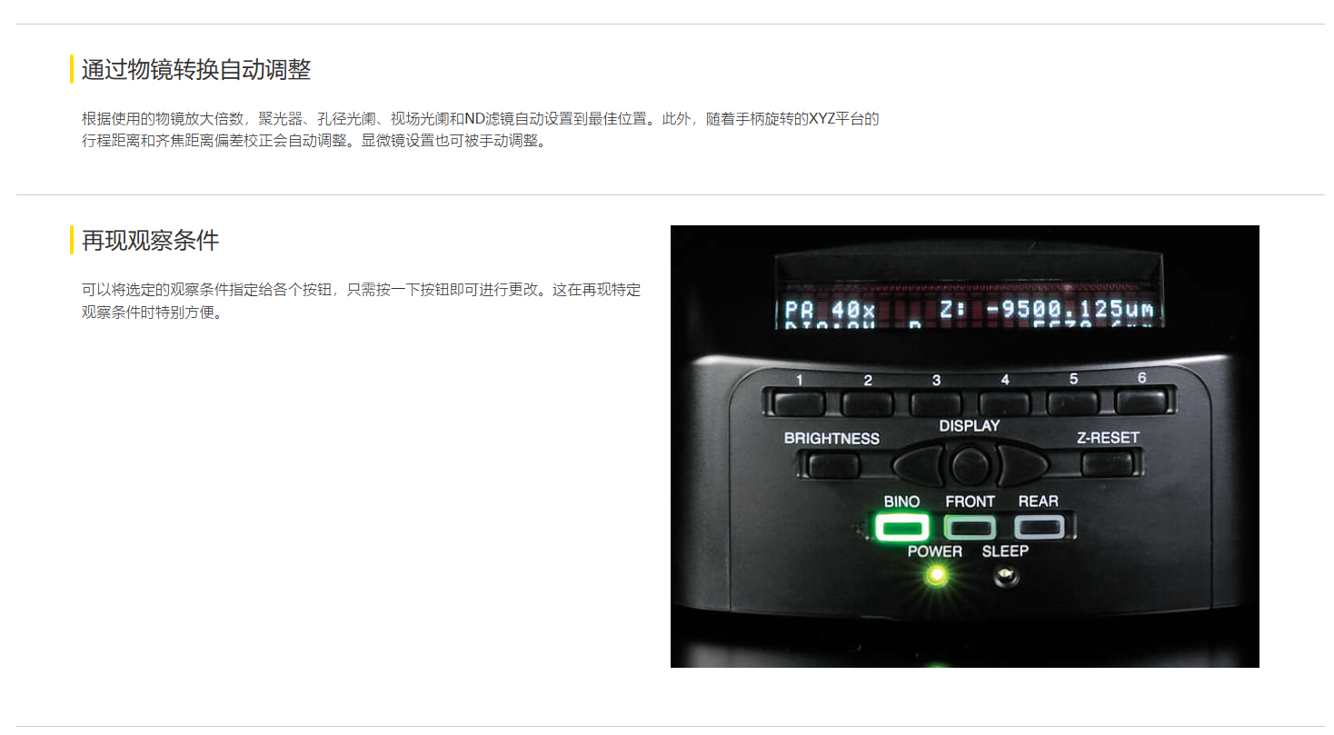
Task: Click the SLEEP indicator light
Action: 1005,574
